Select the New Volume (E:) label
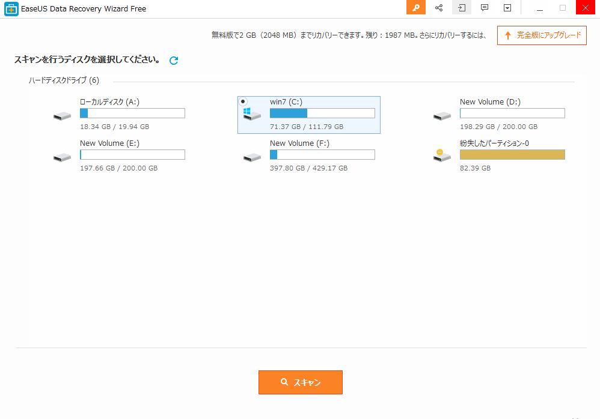Viewport: 600px width, 419px height. pyautogui.click(x=109, y=143)
